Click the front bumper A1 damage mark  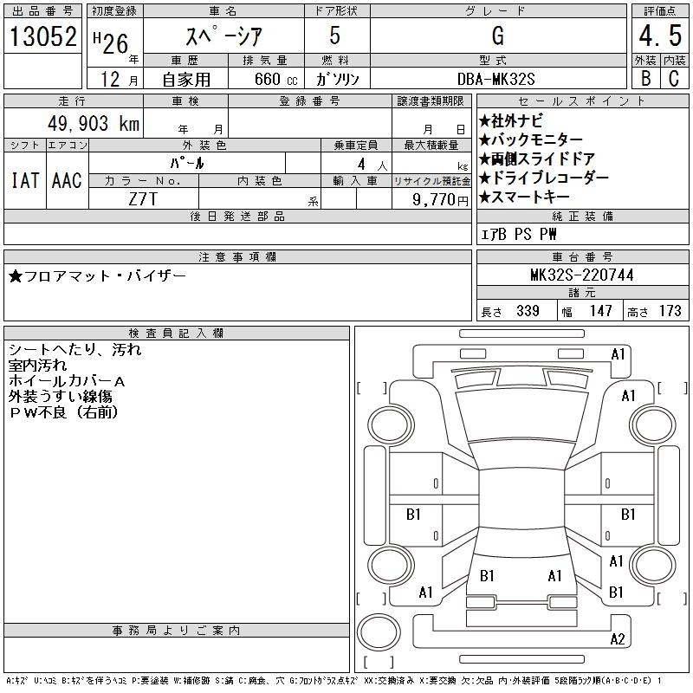point(618,354)
